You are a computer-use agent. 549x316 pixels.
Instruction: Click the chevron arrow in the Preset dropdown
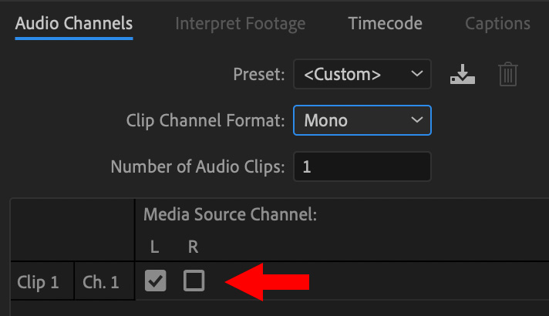pyautogui.click(x=416, y=74)
